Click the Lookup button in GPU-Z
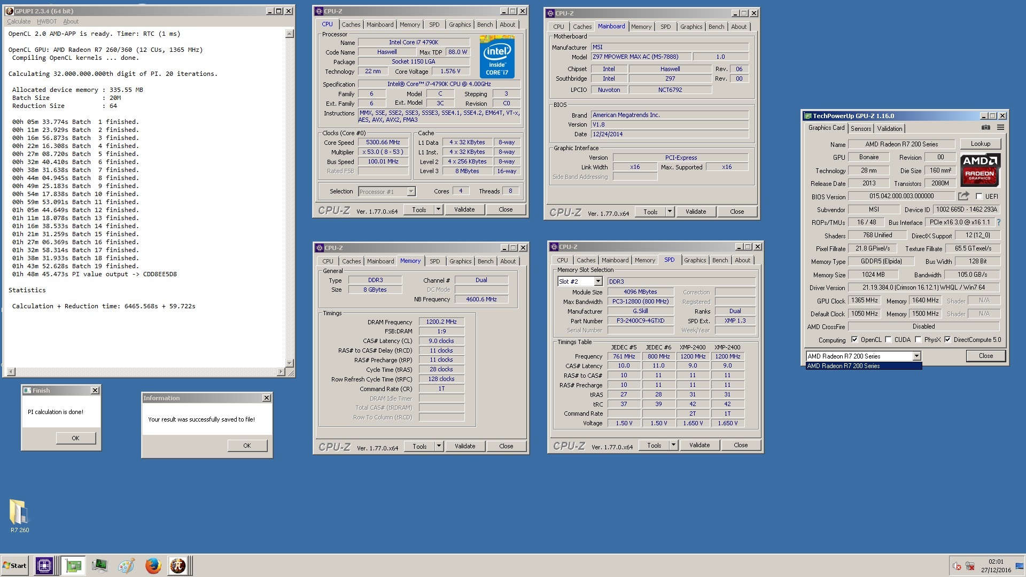 980,144
